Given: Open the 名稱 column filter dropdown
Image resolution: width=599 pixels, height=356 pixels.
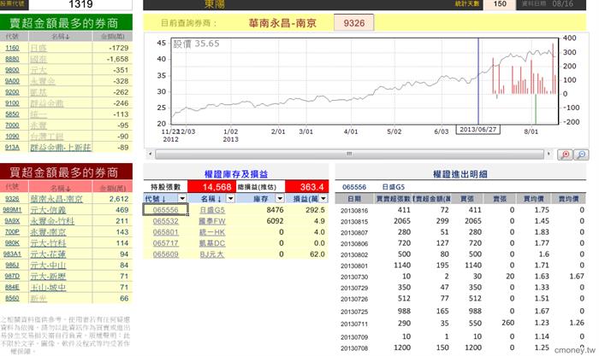Looking at the screenshot, I should tap(230, 198).
